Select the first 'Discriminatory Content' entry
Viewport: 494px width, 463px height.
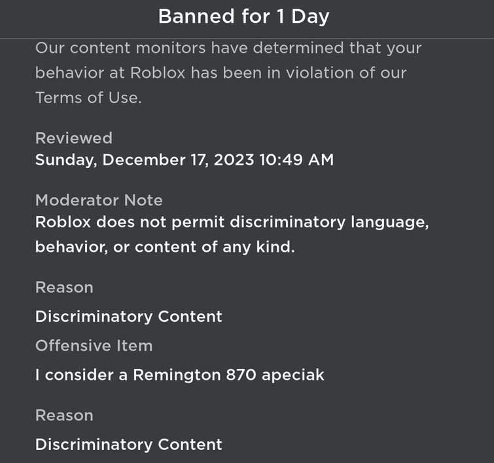128,317
